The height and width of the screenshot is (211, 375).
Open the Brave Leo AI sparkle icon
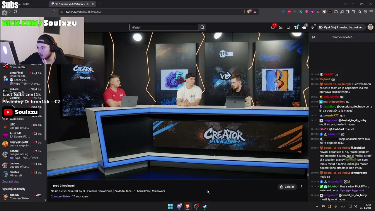click(359, 12)
